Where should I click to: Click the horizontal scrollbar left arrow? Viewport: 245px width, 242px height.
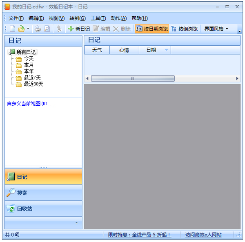tap(87, 78)
